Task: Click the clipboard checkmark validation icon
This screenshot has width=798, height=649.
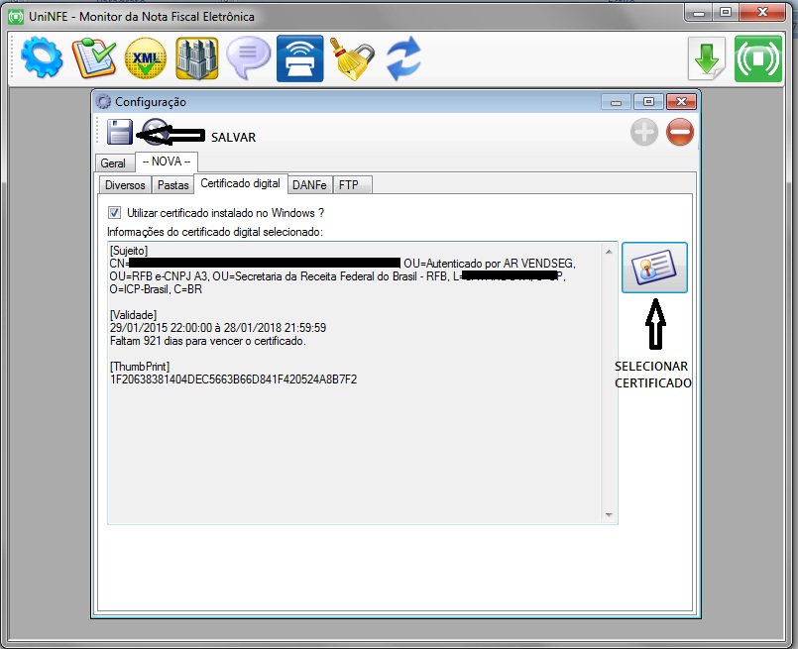Action: [94, 57]
